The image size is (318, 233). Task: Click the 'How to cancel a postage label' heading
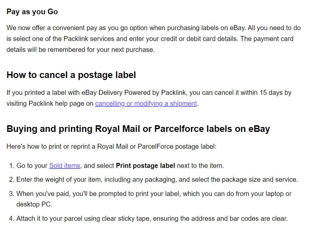[x=71, y=75]
